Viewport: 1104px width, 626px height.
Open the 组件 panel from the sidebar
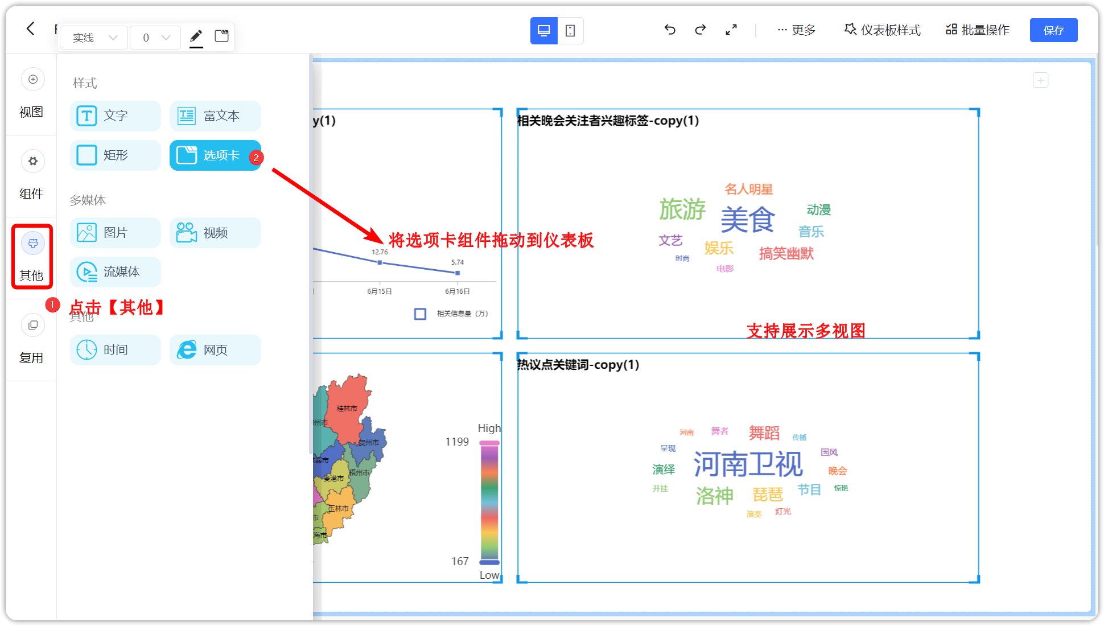click(x=32, y=176)
